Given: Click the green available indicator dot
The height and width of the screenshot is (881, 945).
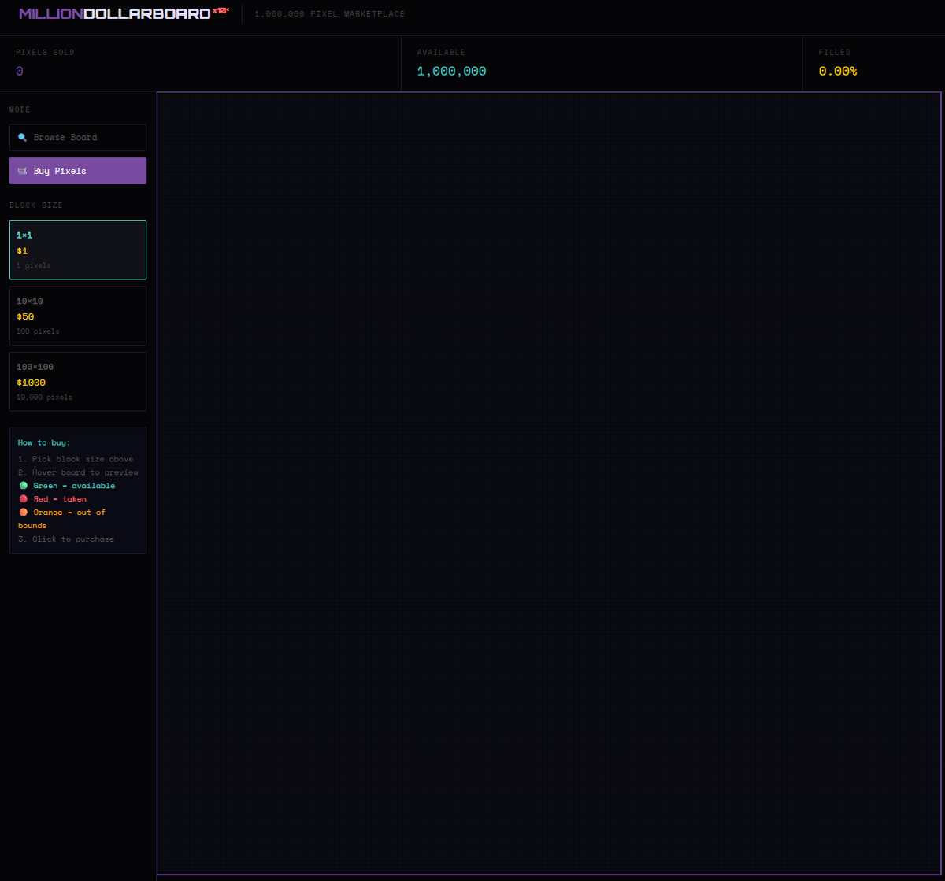Looking at the screenshot, I should pyautogui.click(x=23, y=485).
